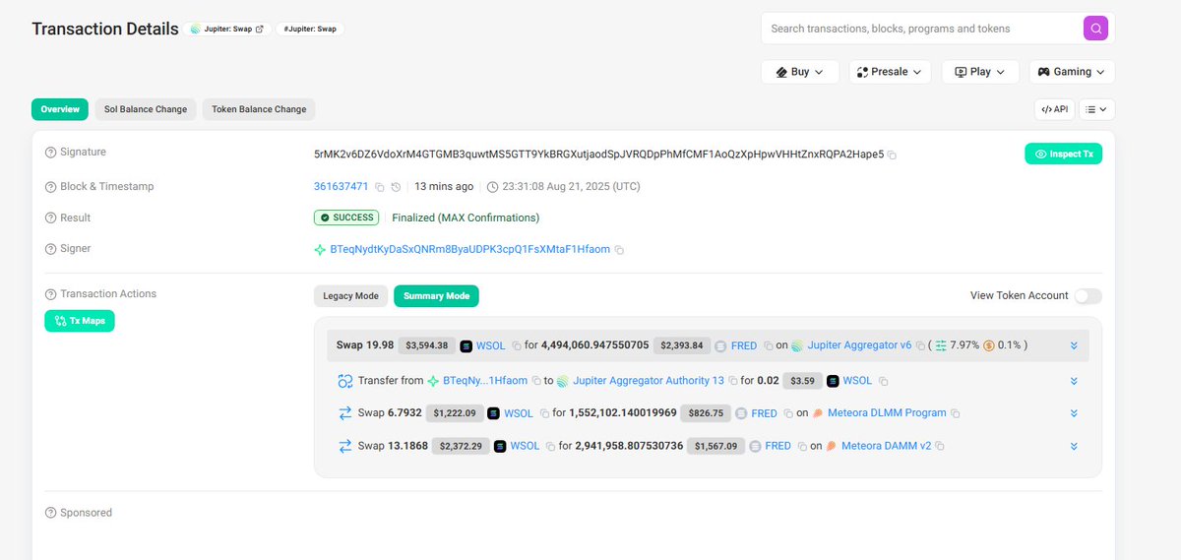Click the $3,594.38 value badge

[427, 345]
